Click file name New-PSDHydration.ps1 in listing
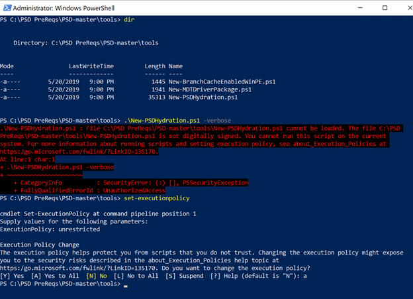 (x=203, y=97)
